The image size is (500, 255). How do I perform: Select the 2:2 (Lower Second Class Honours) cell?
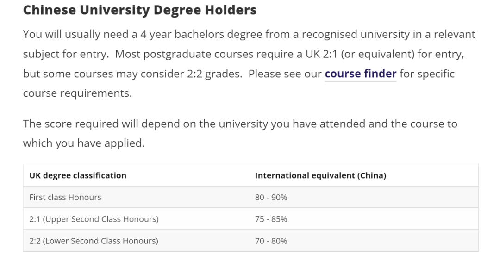(x=94, y=241)
